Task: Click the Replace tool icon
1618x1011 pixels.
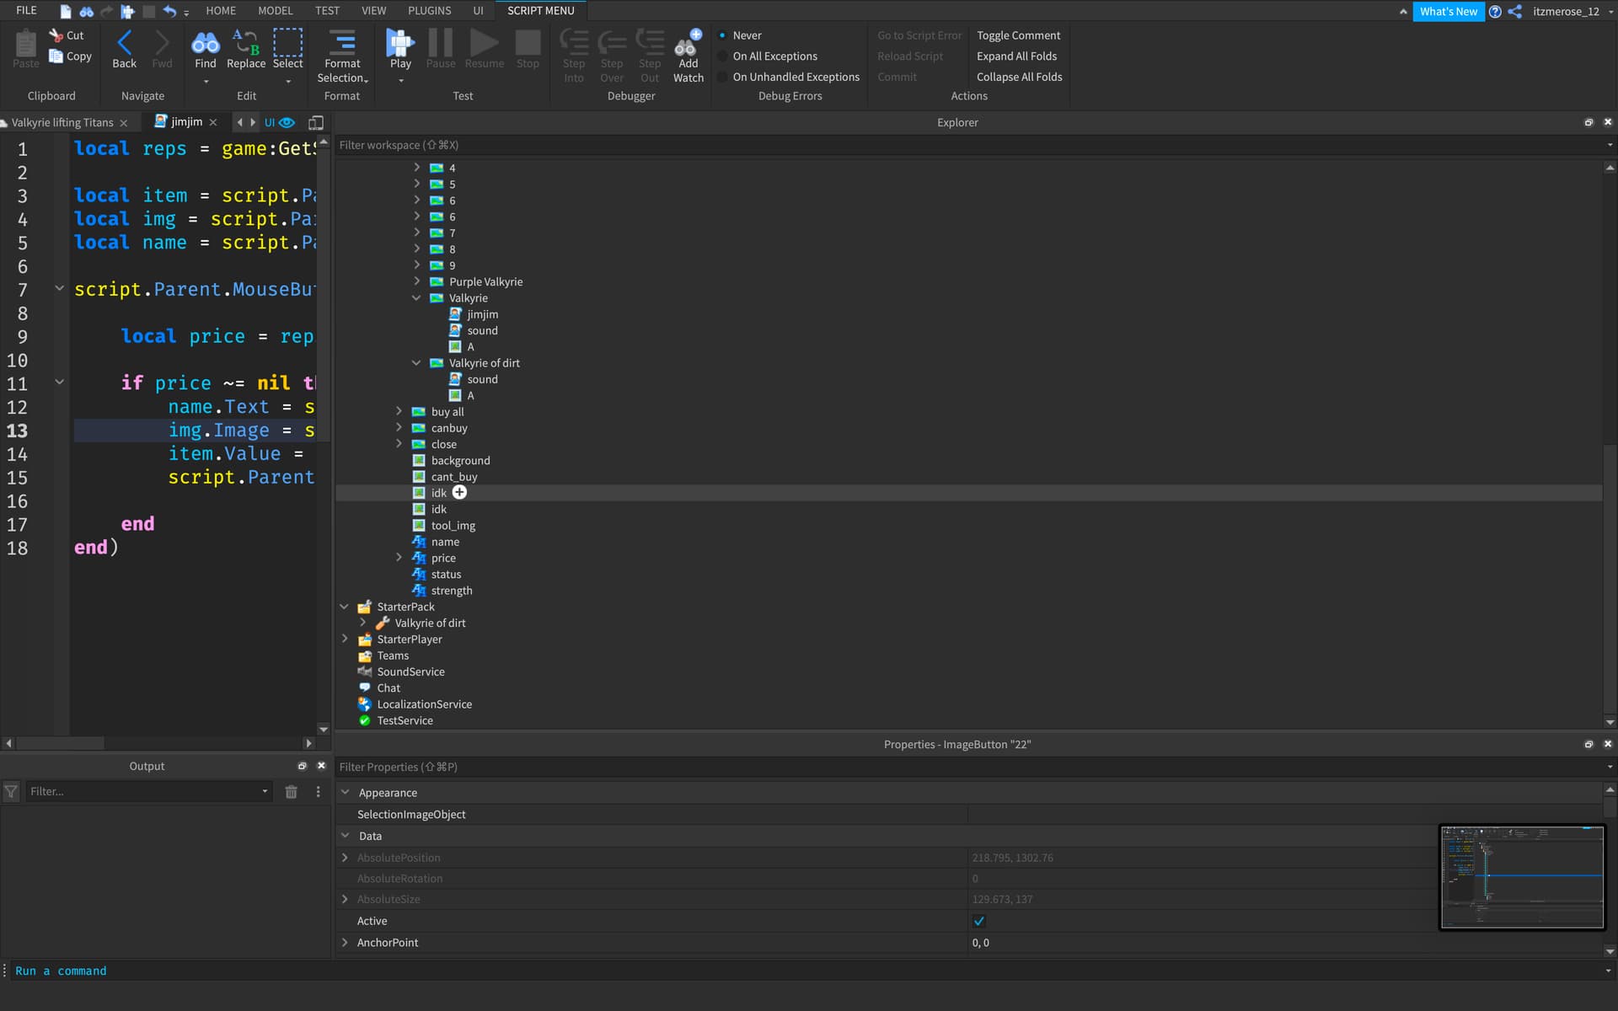Action: click(x=245, y=43)
